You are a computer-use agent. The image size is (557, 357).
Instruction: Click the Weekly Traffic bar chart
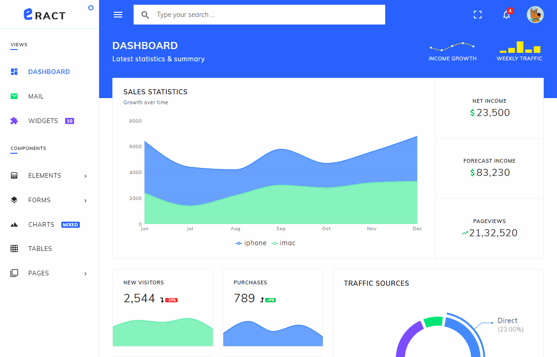519,48
